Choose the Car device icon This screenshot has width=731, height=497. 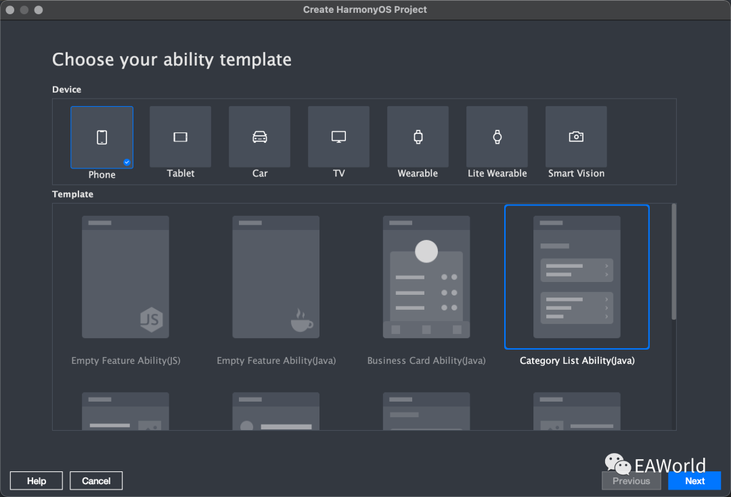[x=260, y=137]
